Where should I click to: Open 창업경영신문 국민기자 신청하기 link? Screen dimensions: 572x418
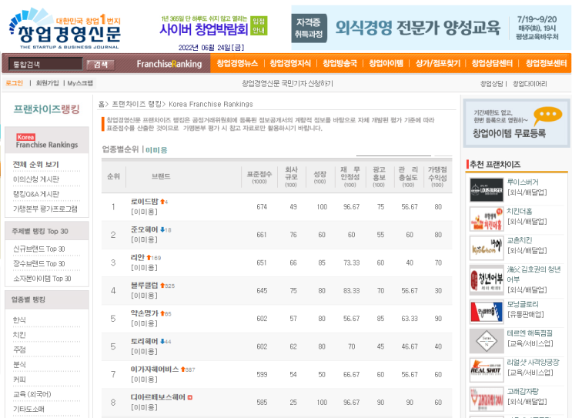[287, 84]
